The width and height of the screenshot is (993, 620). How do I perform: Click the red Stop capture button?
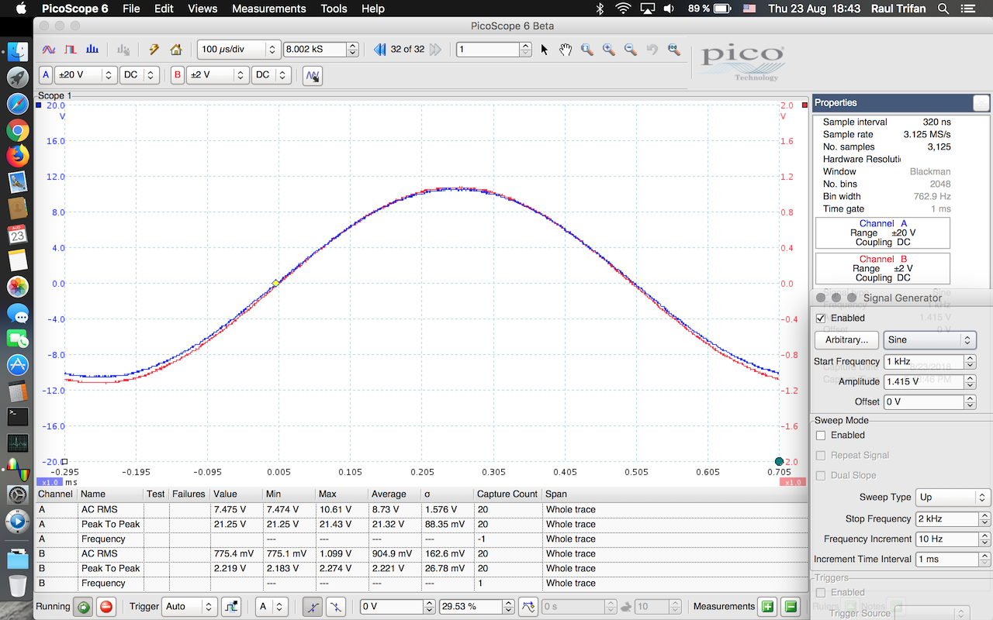point(106,607)
